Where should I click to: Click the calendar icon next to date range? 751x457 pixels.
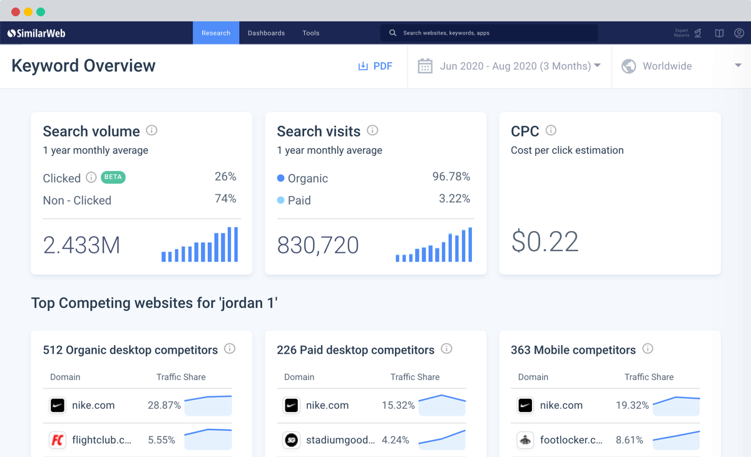tap(425, 66)
